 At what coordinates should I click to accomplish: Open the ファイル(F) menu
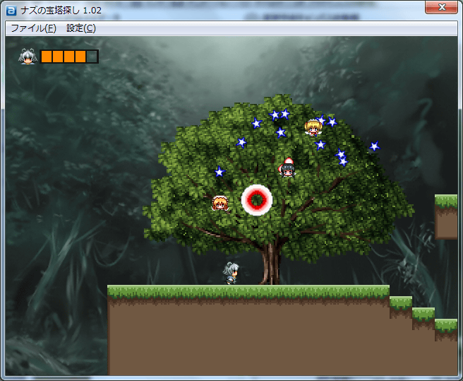point(33,28)
